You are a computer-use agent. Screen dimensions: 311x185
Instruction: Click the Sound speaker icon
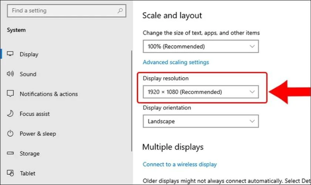pos(10,74)
